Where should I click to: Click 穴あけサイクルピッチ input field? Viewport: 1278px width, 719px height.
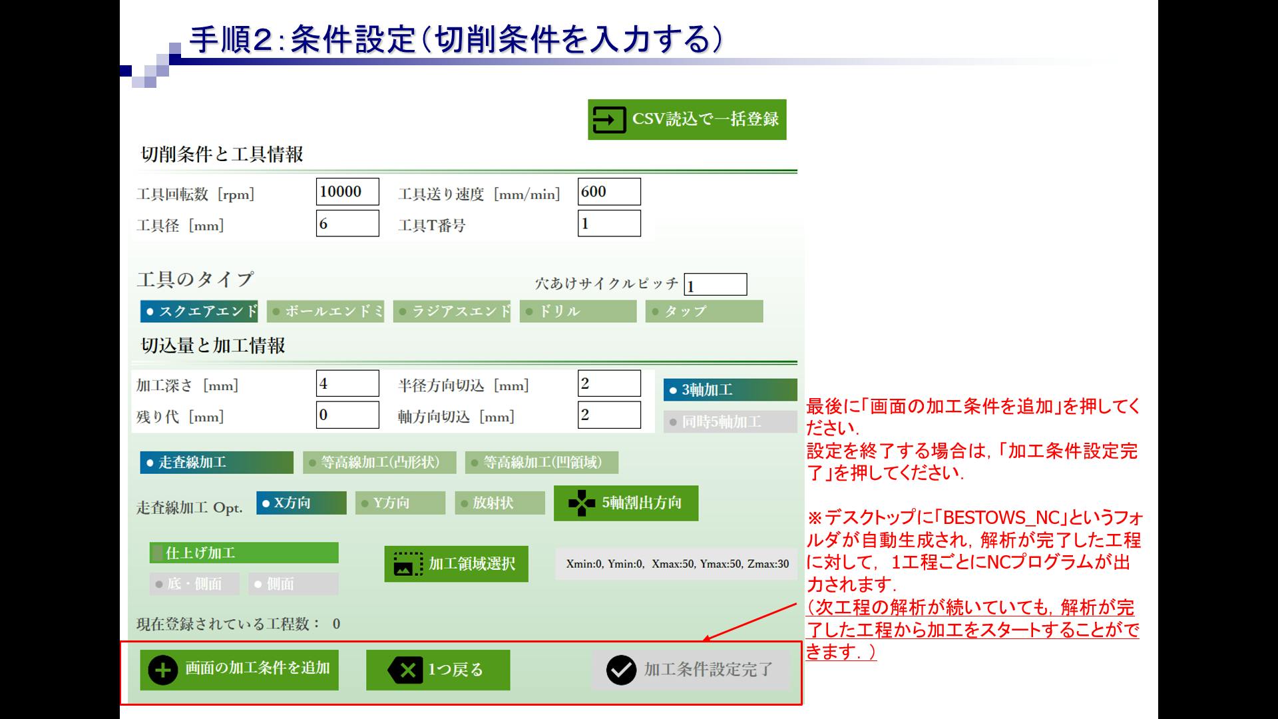pyautogui.click(x=715, y=285)
